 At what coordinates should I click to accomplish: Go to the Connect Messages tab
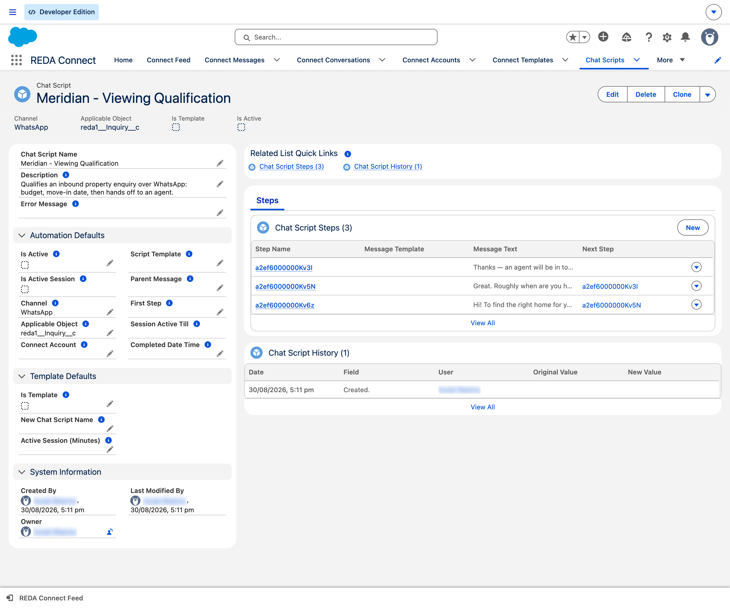pyautogui.click(x=235, y=60)
